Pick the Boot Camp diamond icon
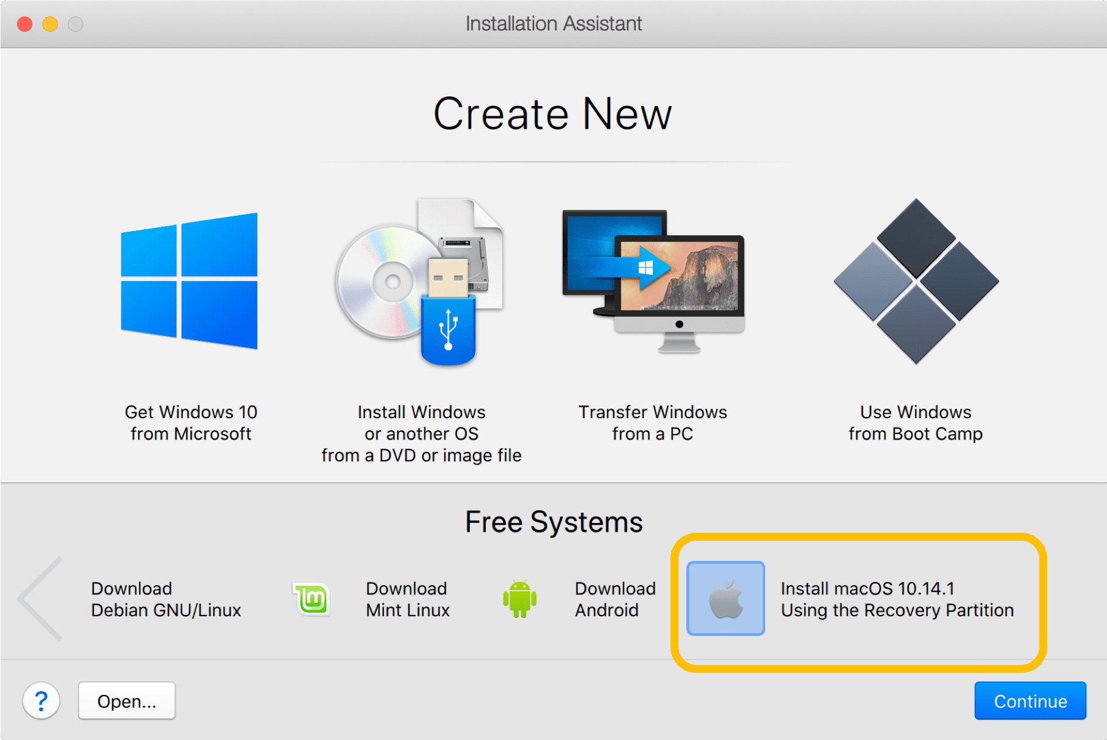This screenshot has height=740, width=1107. coord(916,281)
